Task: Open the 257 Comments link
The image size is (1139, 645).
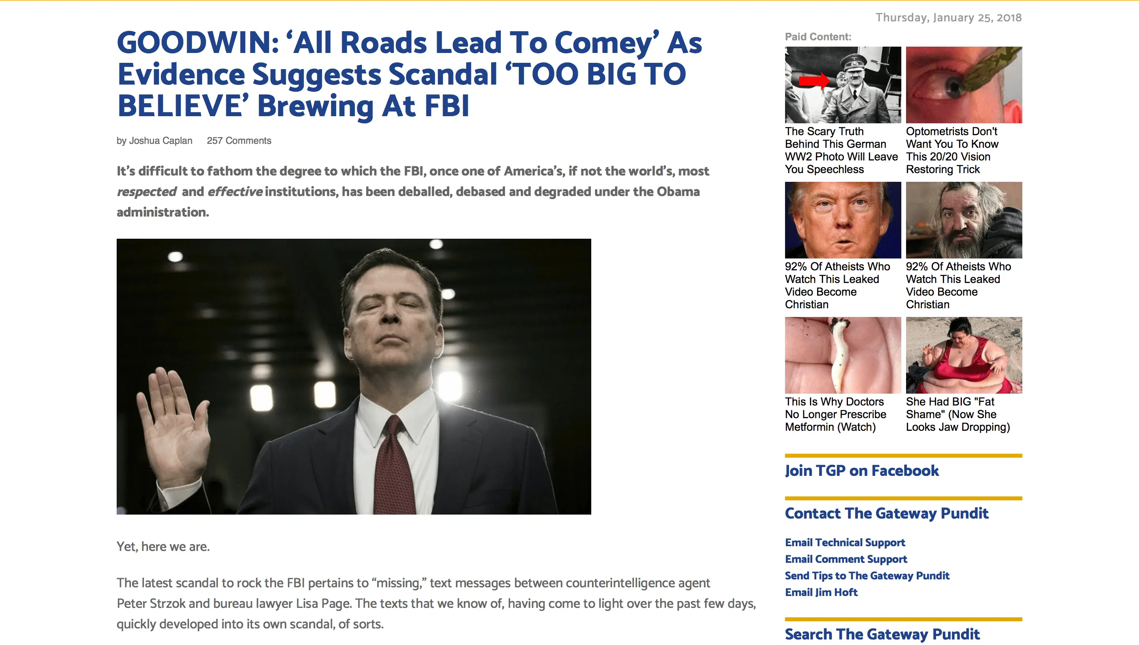Action: click(x=239, y=140)
